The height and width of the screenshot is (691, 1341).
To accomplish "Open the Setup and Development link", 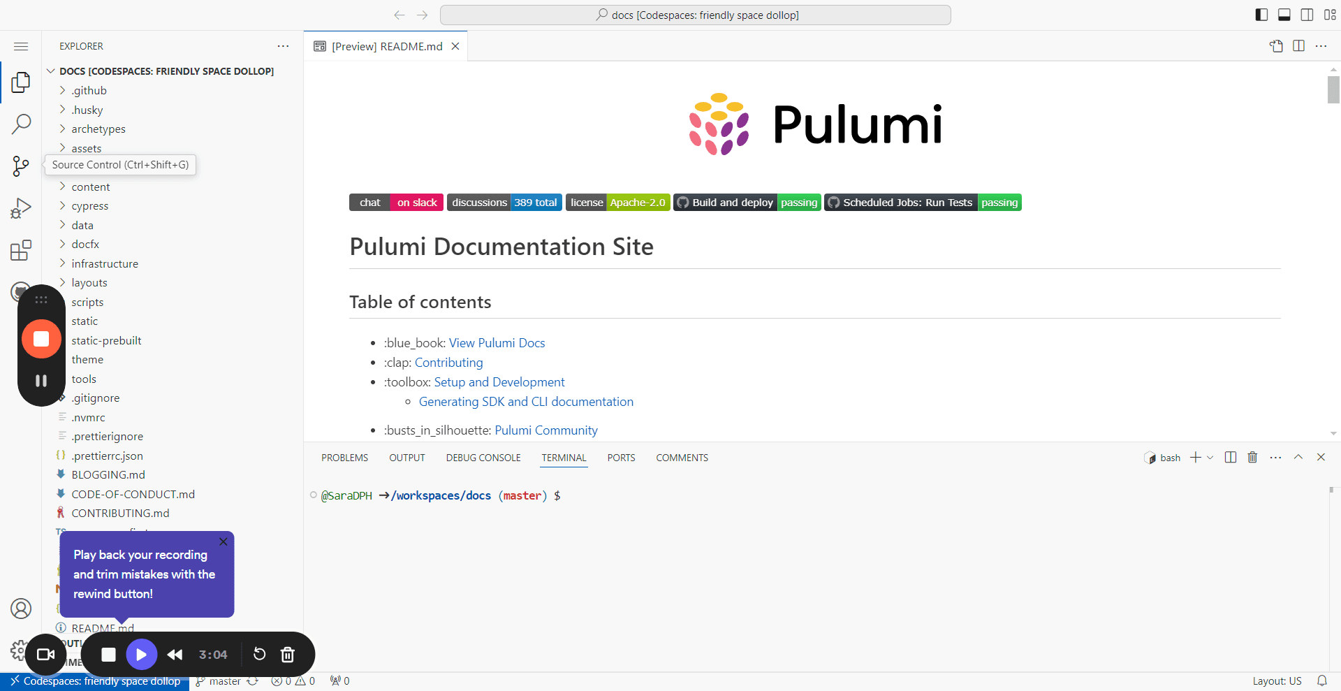I will [x=499, y=382].
